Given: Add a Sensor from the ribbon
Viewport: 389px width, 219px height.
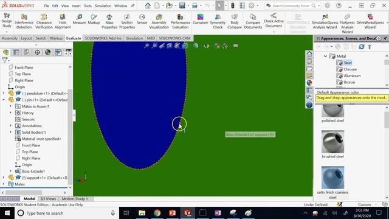Looking at the screenshot, I should 142,19.
